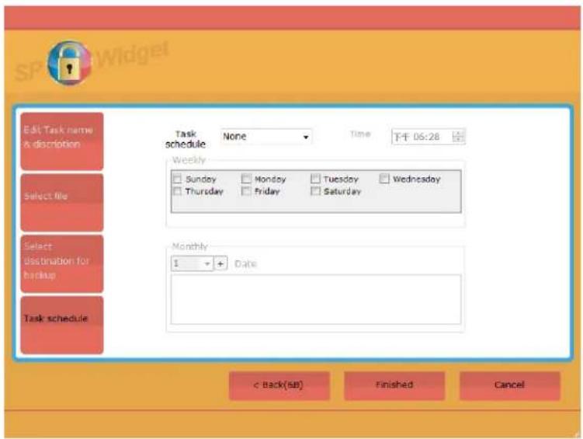Click the Time spinner arrows
The height and width of the screenshot is (439, 583).
tap(458, 137)
